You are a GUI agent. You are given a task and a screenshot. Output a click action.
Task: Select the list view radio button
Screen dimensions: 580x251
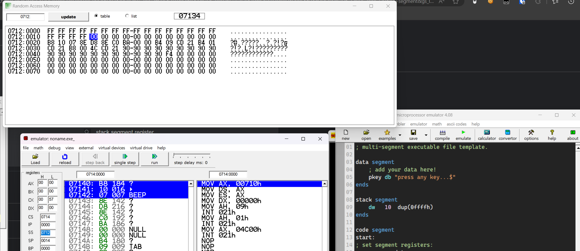coord(127,16)
